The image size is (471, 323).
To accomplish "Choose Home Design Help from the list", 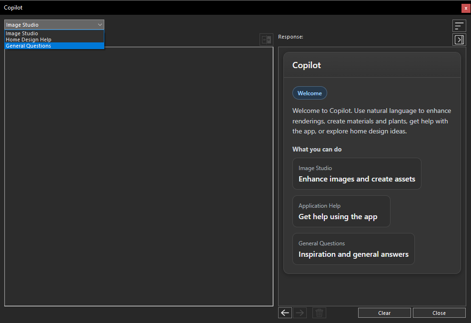I will [x=54, y=40].
